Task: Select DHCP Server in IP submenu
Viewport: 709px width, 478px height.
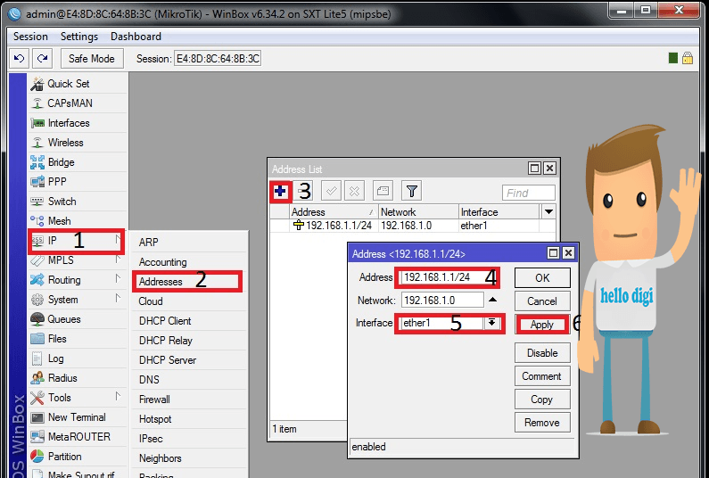Action: [x=189, y=360]
